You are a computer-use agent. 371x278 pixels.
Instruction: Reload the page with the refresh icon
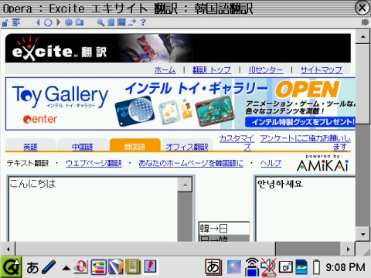(48, 22)
